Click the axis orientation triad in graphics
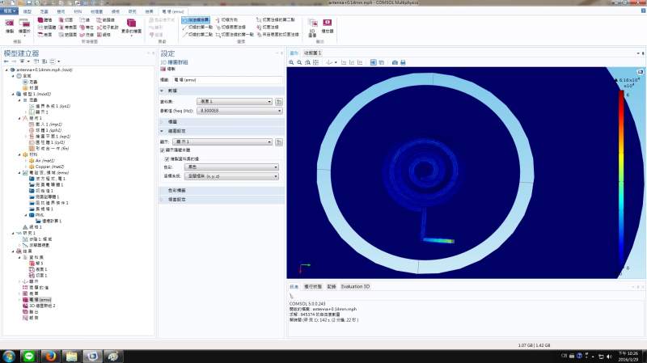 pyautogui.click(x=304, y=268)
